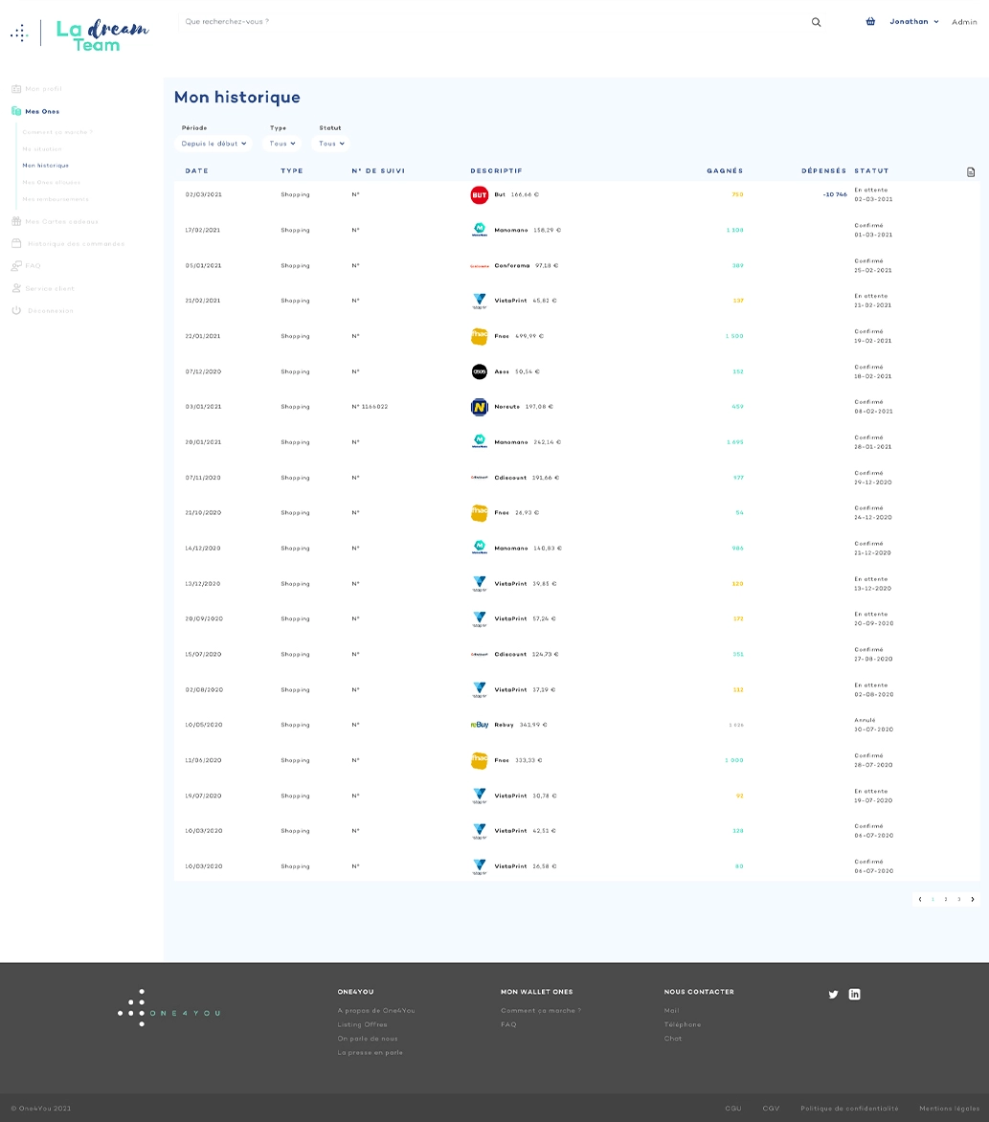Screen dimensions: 989x1122
Task: Open the Statut 'Tous' dropdown
Action: tap(331, 143)
